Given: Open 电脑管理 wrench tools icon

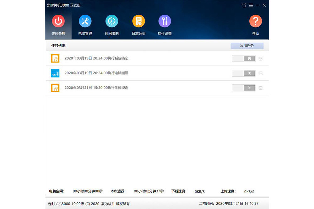Looking at the screenshot, I should [85, 22].
